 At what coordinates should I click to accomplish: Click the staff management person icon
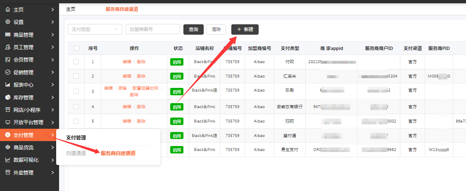[x=7, y=47]
